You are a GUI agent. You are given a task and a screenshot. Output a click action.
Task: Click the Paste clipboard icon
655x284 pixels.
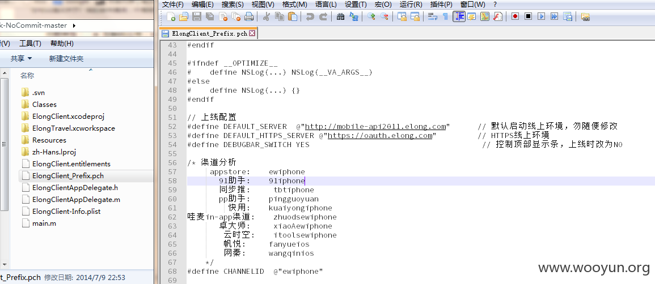click(293, 16)
